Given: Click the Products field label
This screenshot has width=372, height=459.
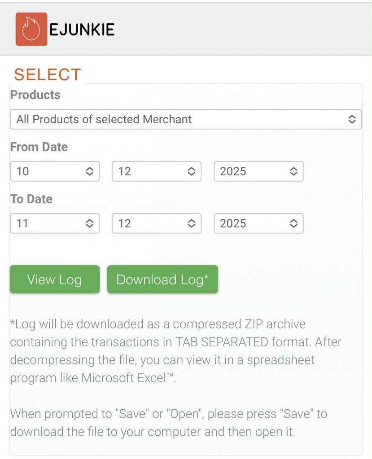Looking at the screenshot, I should [35, 95].
